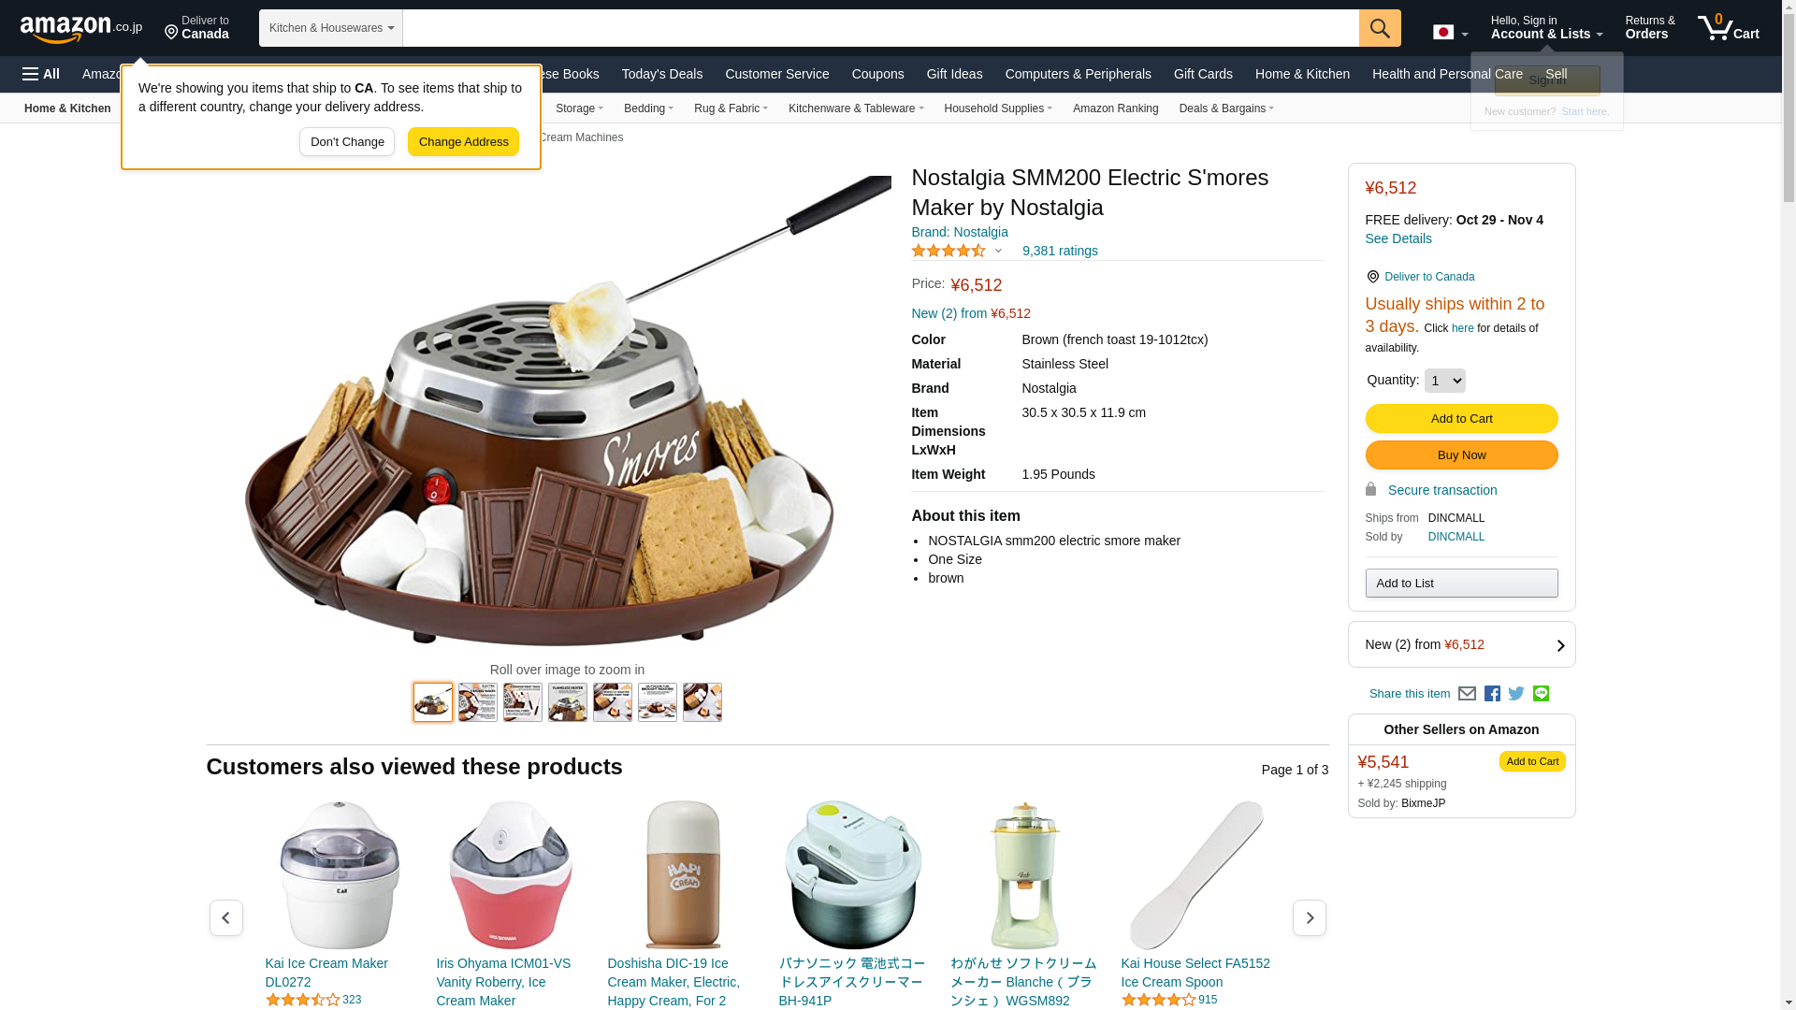Click the Change Address button
Screen dimensions: 1796x1010
click(x=463, y=142)
